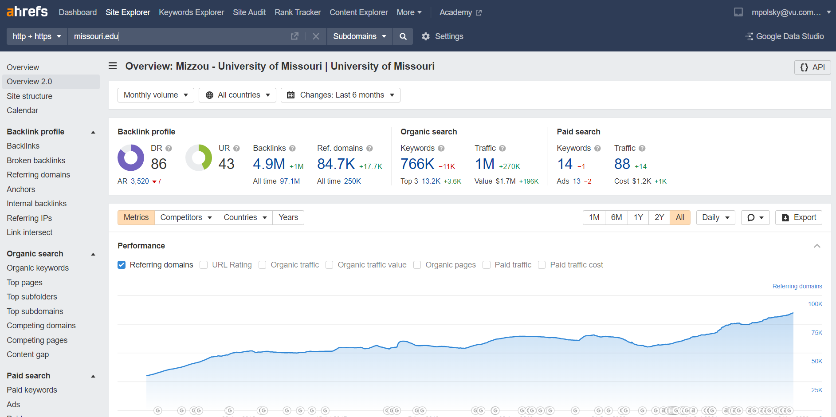Click the help icon beside DR
This screenshot has width=836, height=417.
(169, 148)
